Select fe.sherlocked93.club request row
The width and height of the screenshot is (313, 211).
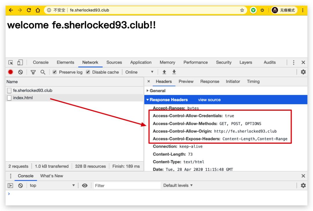click(x=74, y=90)
